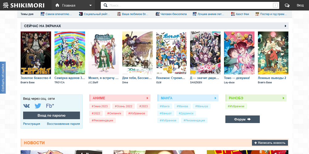The width and height of the screenshot is (309, 154).
Task: Open Ложные выводы 2 poster
Action: click(273, 53)
